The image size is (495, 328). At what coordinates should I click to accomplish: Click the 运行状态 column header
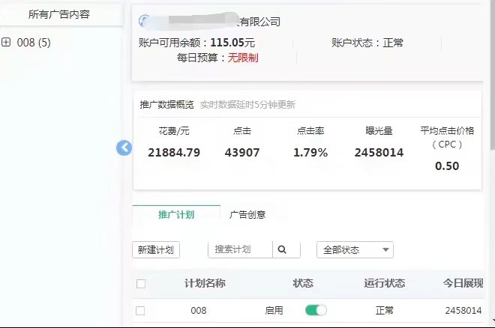(384, 283)
